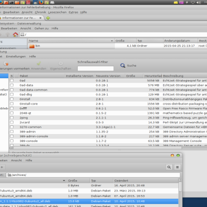Open the purple window icon in the system tray
207x207 pixels.
[181, 3]
